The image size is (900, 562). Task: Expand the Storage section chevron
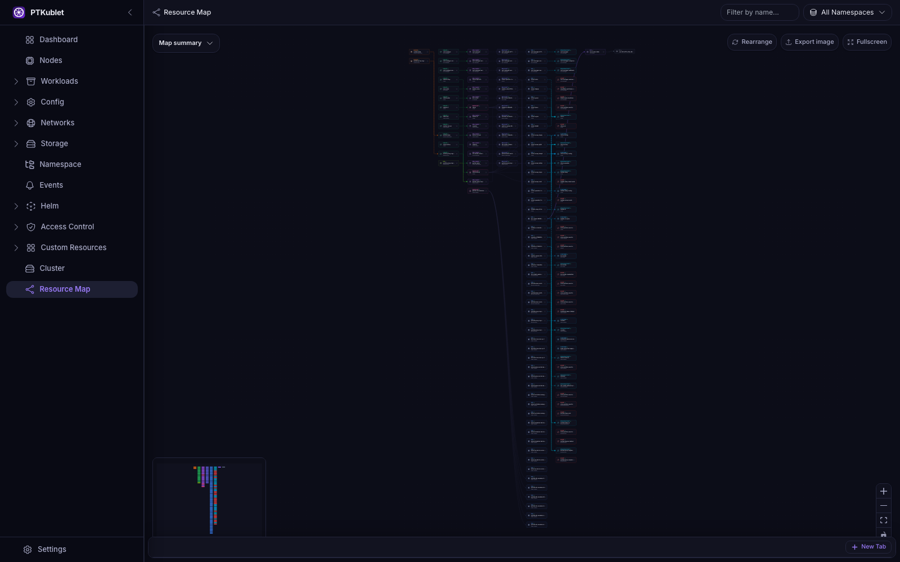(16, 144)
